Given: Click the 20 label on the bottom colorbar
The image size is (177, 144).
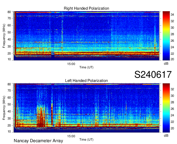Looking at the screenshot, I should [x=172, y=128].
